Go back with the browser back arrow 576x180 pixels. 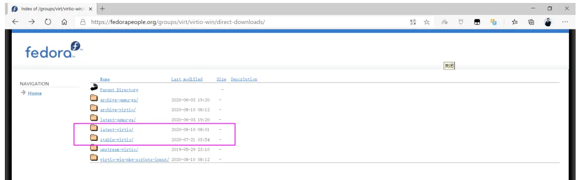click(x=15, y=22)
